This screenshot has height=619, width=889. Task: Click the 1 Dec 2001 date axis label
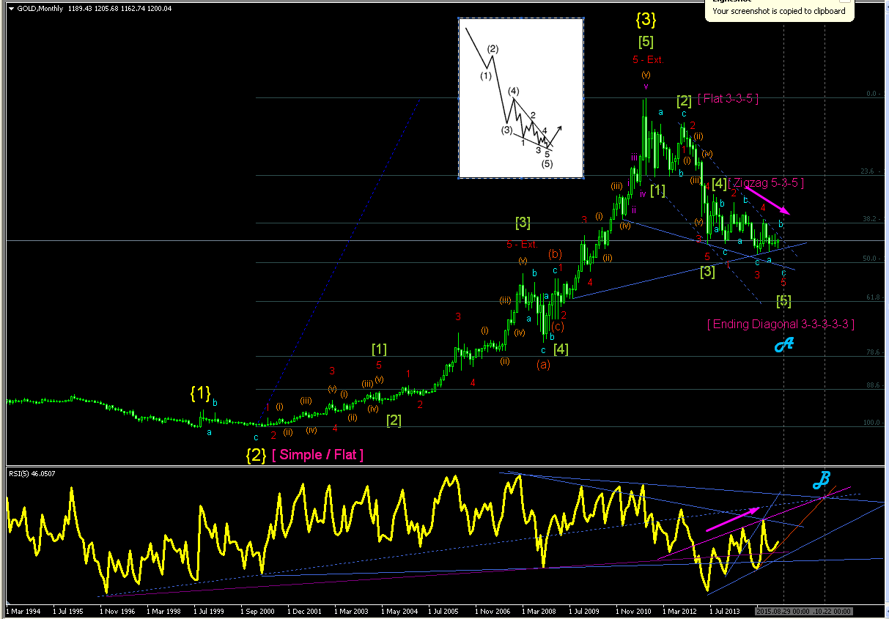click(x=306, y=610)
